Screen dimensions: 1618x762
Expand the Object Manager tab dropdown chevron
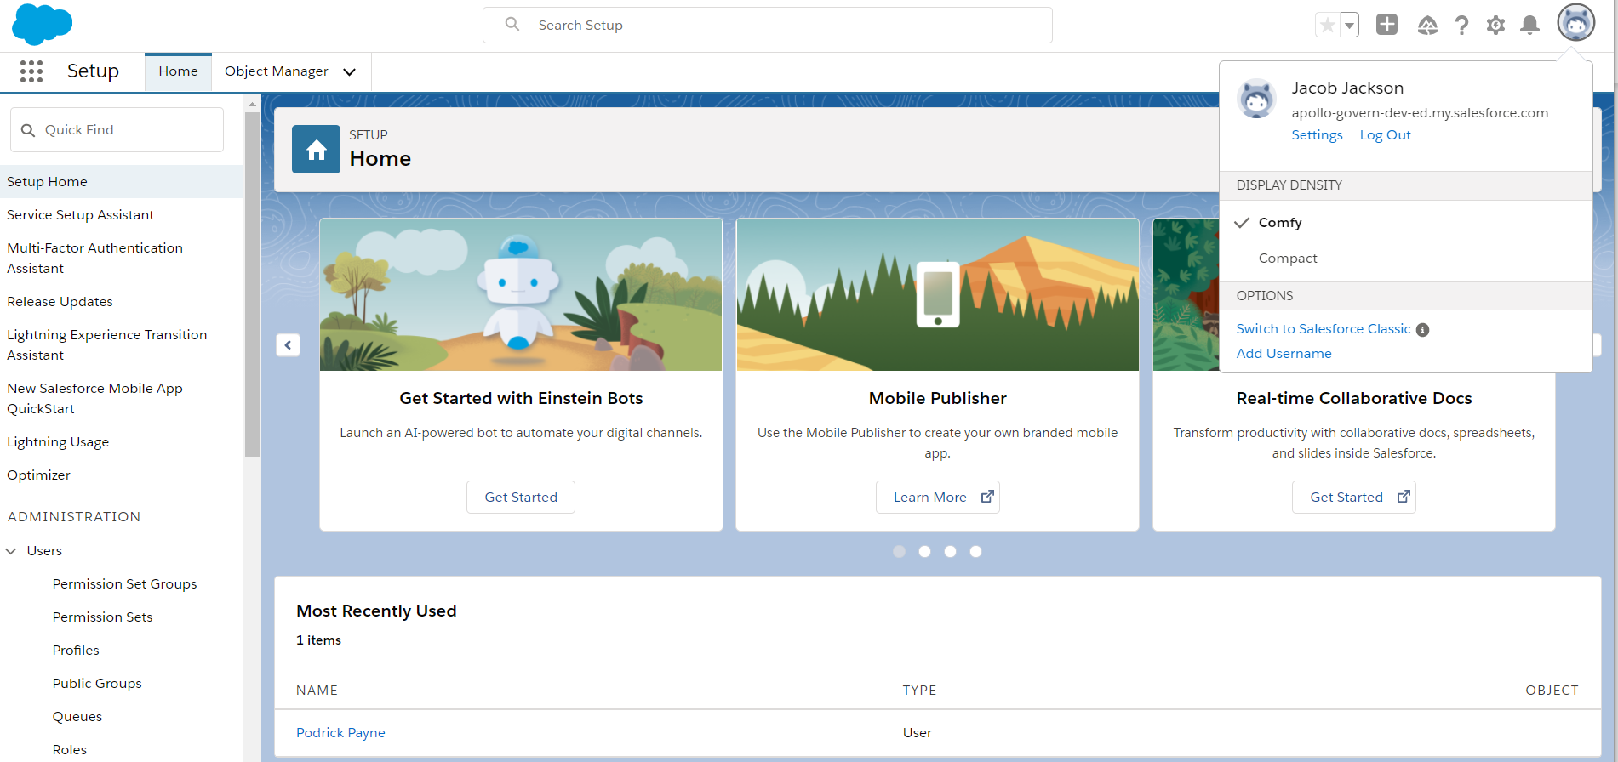pyautogui.click(x=349, y=72)
